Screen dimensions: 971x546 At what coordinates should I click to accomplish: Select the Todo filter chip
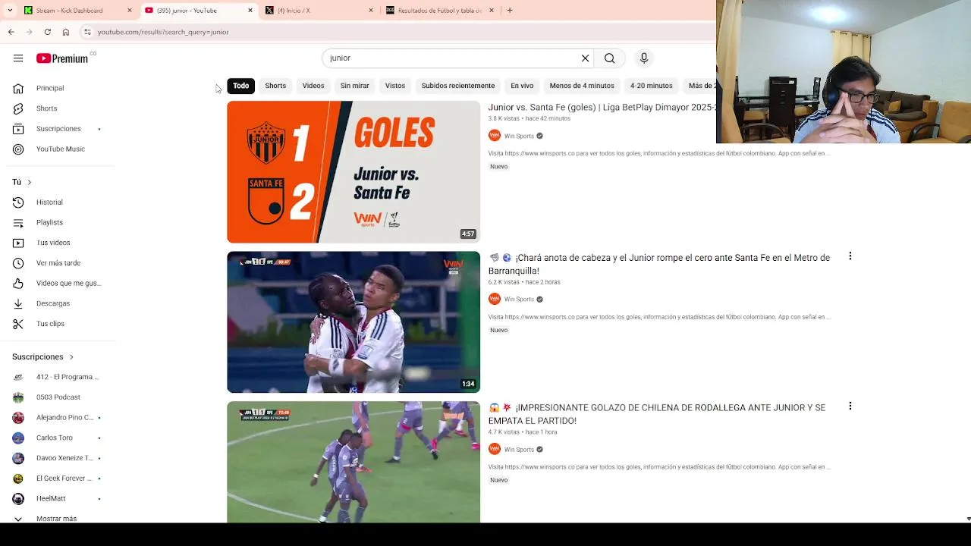point(240,86)
